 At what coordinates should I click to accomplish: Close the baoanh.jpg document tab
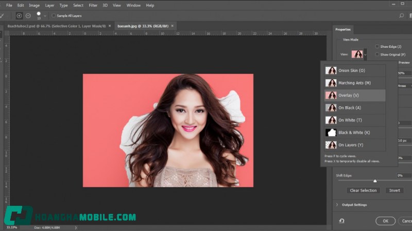(173, 26)
